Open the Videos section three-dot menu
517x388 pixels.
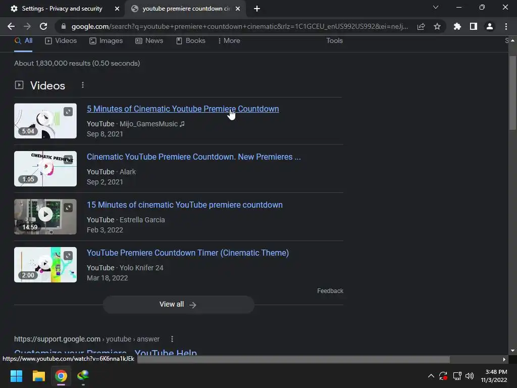coord(83,85)
